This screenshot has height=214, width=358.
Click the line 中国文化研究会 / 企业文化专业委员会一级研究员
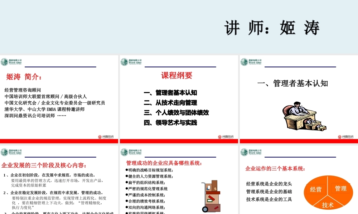tap(55, 103)
